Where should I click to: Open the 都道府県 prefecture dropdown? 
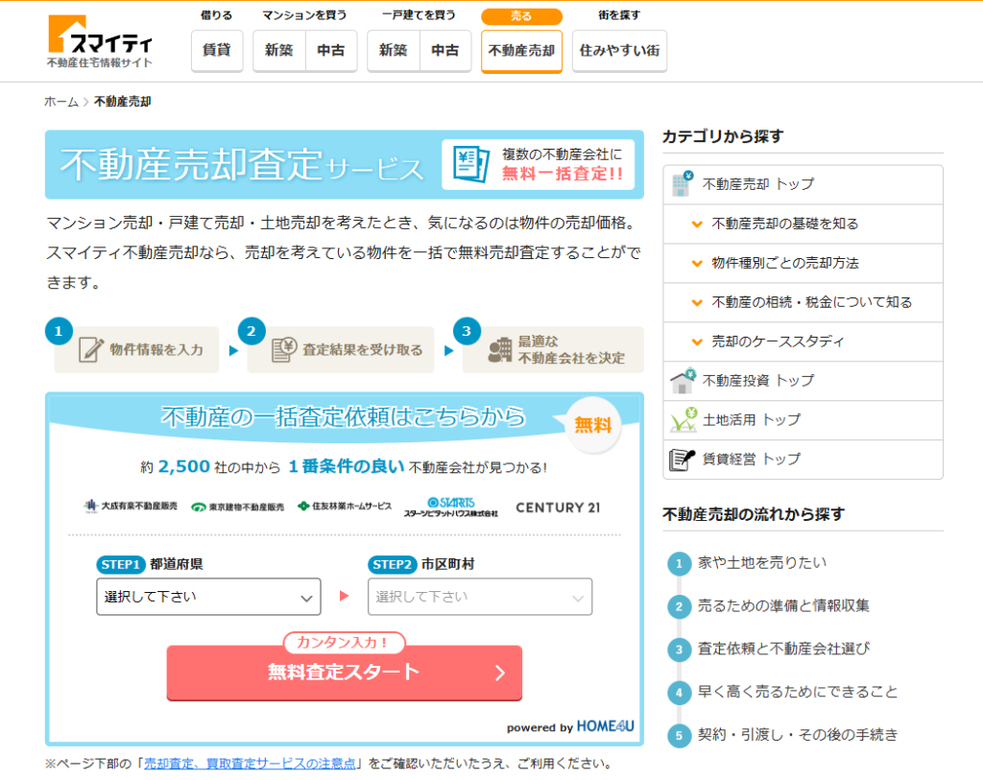click(x=208, y=597)
